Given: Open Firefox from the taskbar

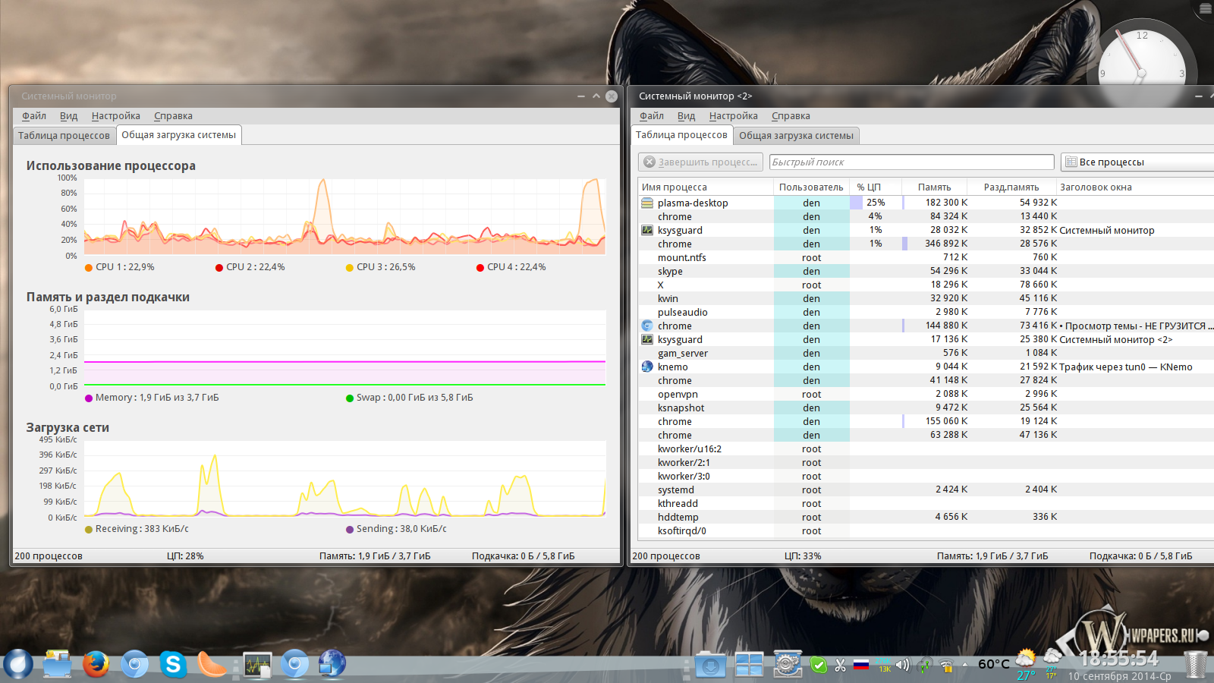Looking at the screenshot, I should (96, 665).
